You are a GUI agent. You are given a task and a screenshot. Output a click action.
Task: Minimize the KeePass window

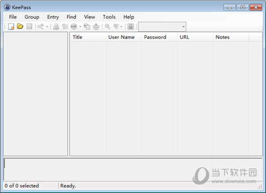click(230, 8)
